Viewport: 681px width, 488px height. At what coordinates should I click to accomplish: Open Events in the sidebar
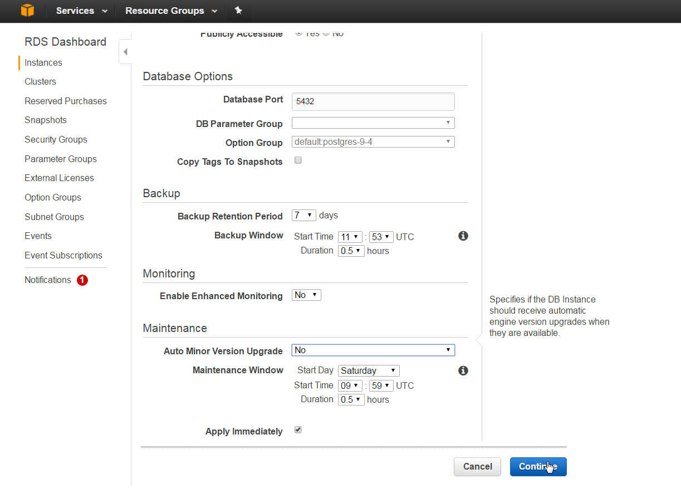pos(38,236)
